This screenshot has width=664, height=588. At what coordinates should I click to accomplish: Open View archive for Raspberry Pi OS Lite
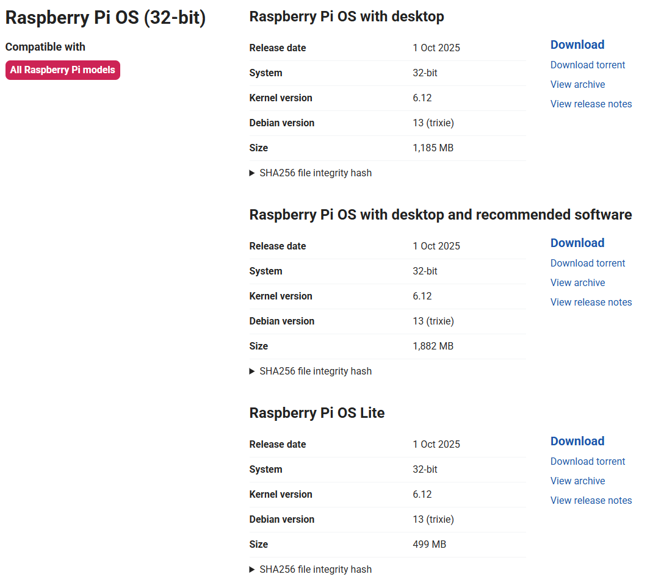[x=577, y=481]
